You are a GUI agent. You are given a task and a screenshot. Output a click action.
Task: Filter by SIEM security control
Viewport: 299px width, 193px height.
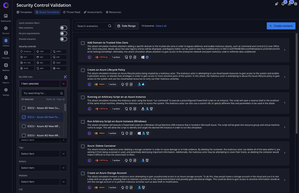(x=59, y=63)
